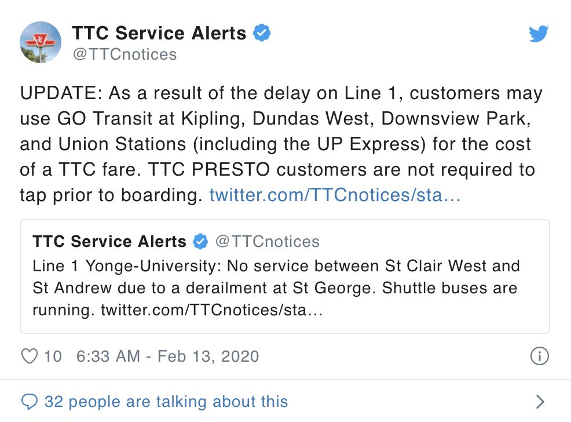Open the quoted tweet about Line 1 Yonge-University
This screenshot has width=571, height=422.
click(284, 276)
